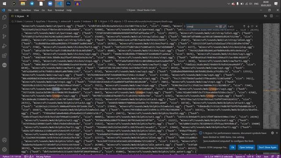Image resolution: width=281 pixels, height=158 pixels.
Task: Click ENG language indicator in system tray
Action: 256,4
